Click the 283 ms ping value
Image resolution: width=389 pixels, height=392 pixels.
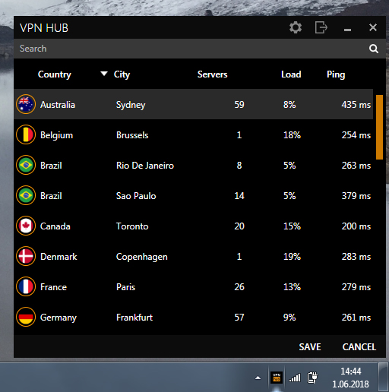[356, 257]
